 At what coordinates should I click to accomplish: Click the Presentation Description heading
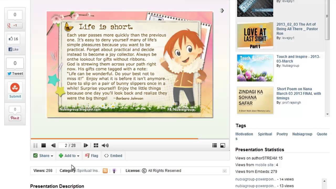click(x=57, y=186)
